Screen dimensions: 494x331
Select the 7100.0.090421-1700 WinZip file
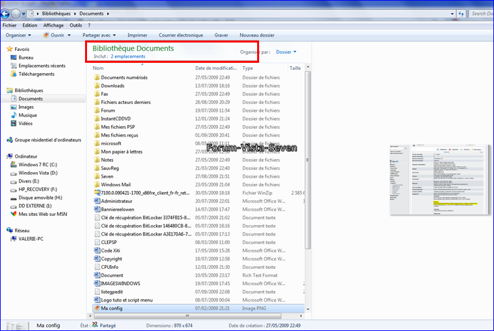145,193
